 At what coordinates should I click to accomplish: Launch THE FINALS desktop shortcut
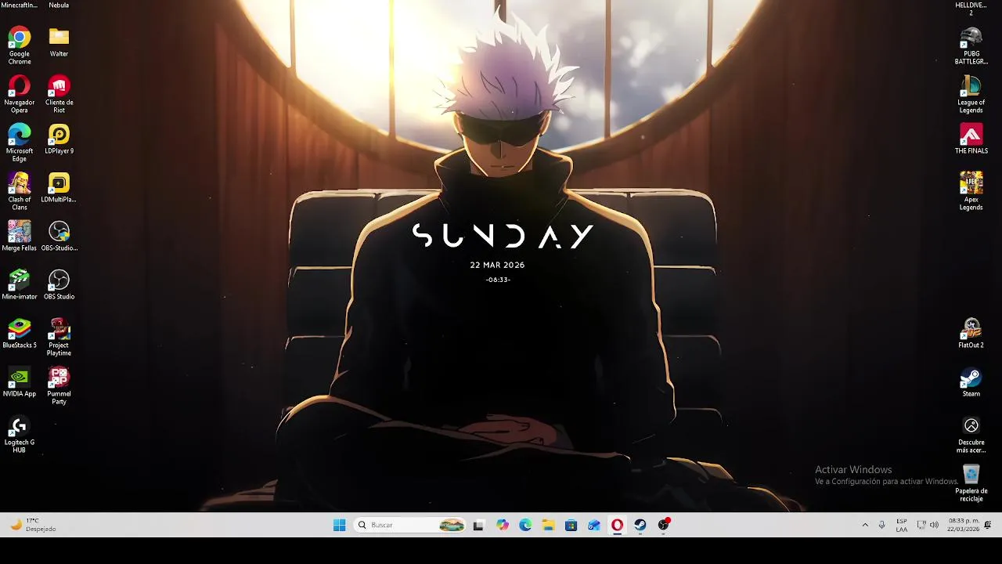tap(971, 139)
